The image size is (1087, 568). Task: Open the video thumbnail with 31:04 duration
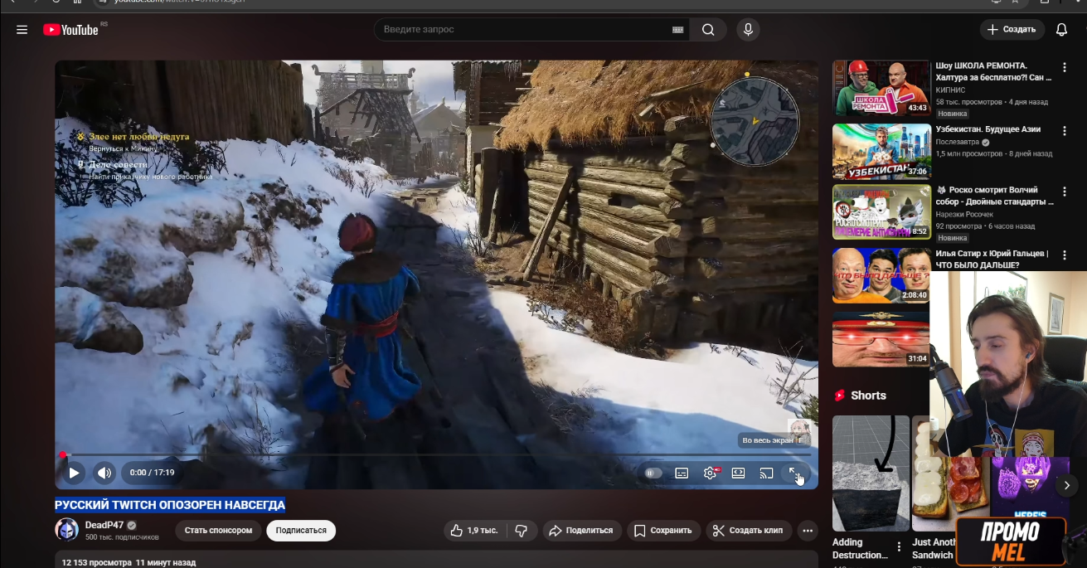click(881, 339)
